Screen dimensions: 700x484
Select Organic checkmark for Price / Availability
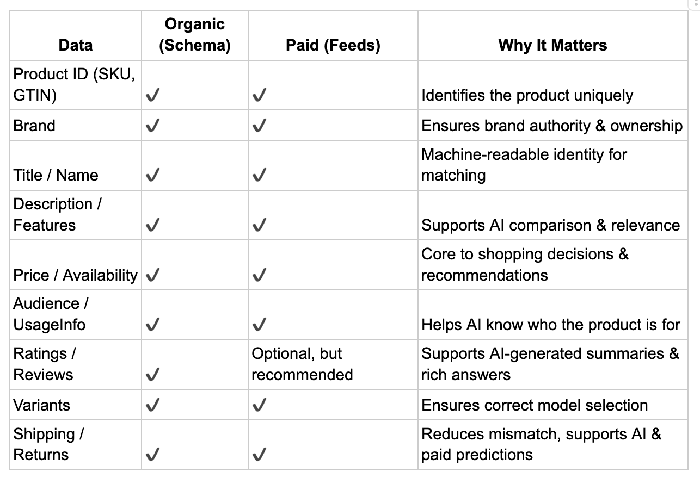click(153, 275)
